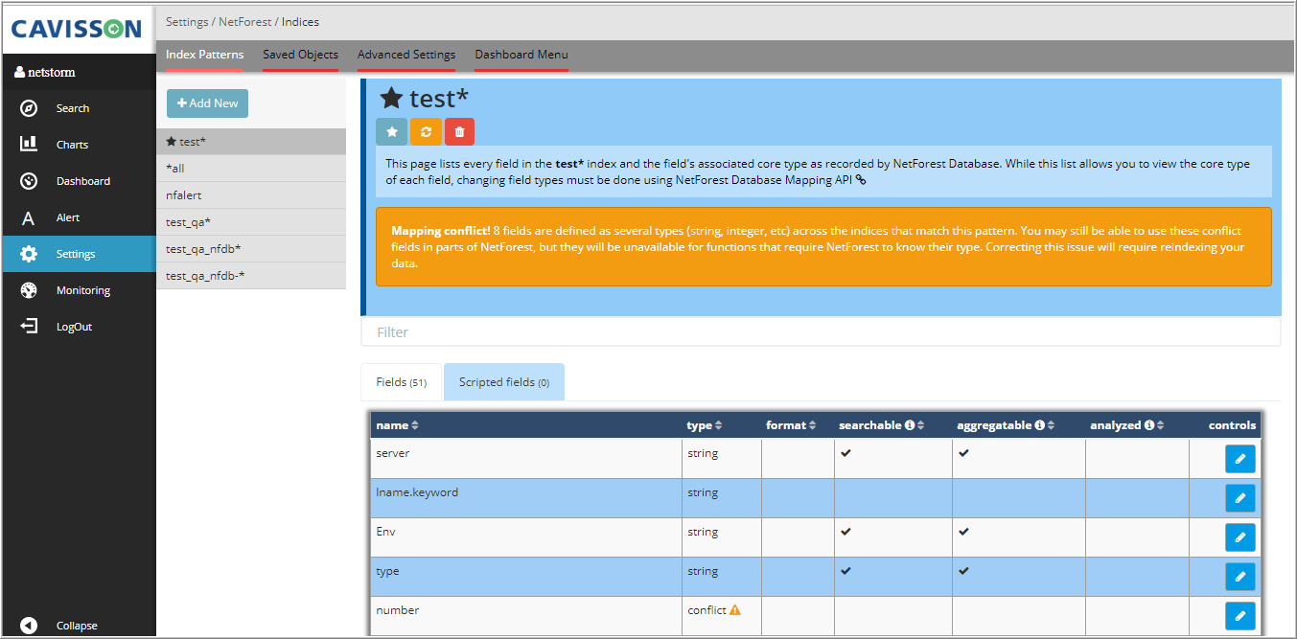1297x639 pixels.
Task: Show info for the searchable column
Action: point(911,425)
